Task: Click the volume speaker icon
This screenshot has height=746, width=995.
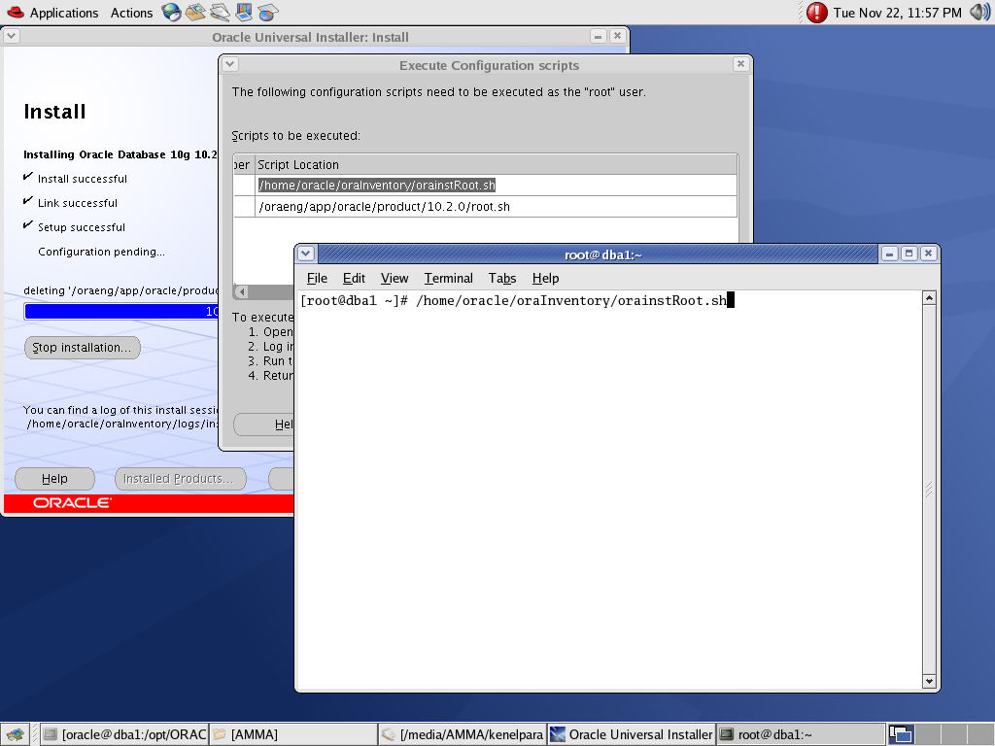Action: (x=979, y=12)
